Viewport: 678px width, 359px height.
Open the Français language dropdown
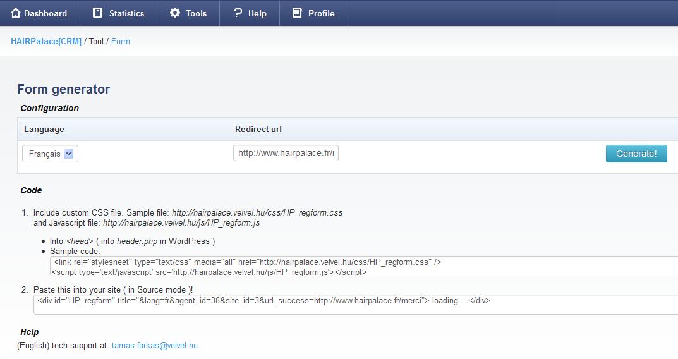pos(50,154)
